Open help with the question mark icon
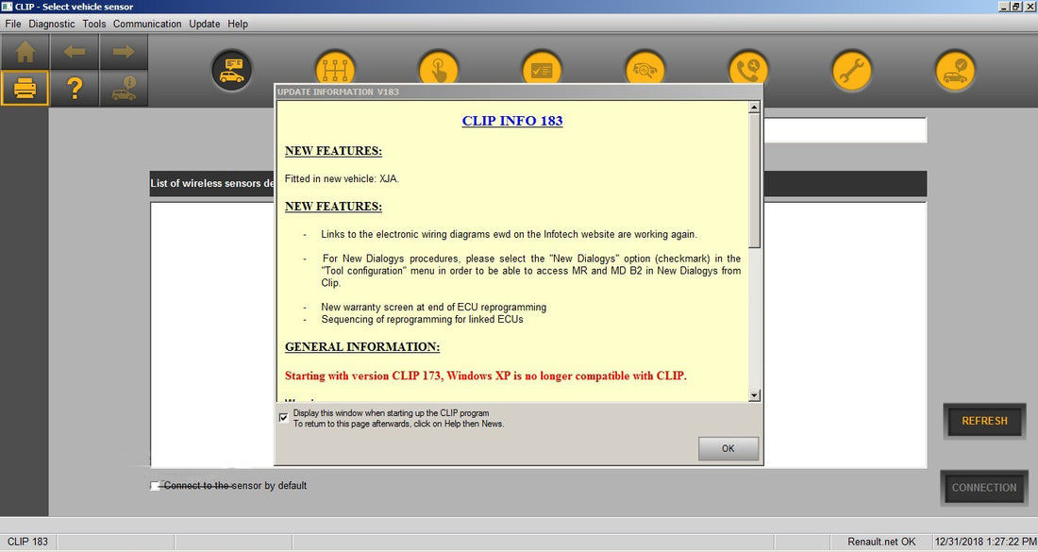This screenshot has height=552, width=1038. point(75,89)
